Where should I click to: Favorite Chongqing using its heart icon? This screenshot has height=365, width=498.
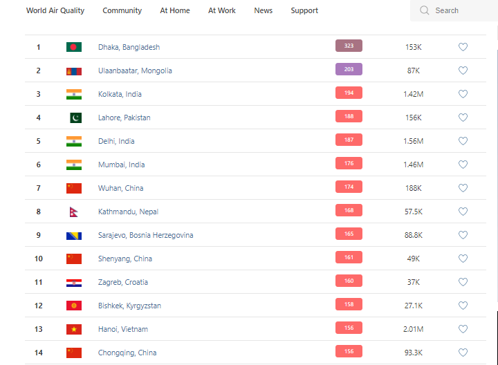point(463,353)
